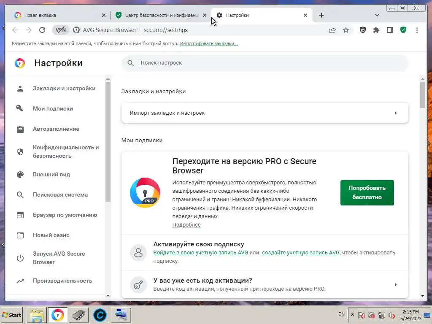This screenshot has height=324, width=432.
Task: Open Автозаполнение settings section
Action: point(56,129)
